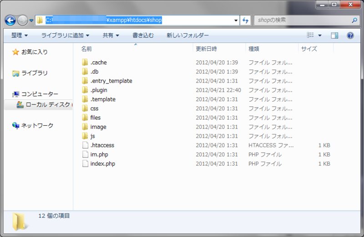This screenshot has height=237, width=364.
Task: Sort by the サイズ column header
Action: [309, 49]
